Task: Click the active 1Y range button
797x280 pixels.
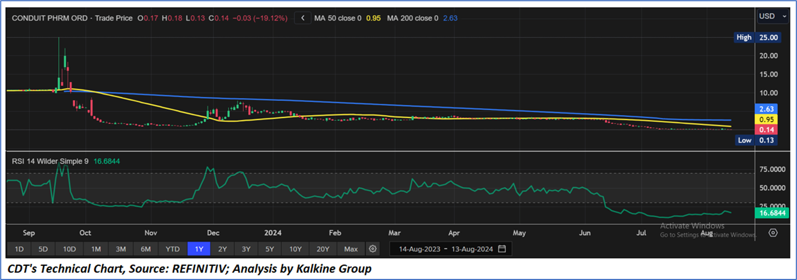Action: [x=199, y=249]
